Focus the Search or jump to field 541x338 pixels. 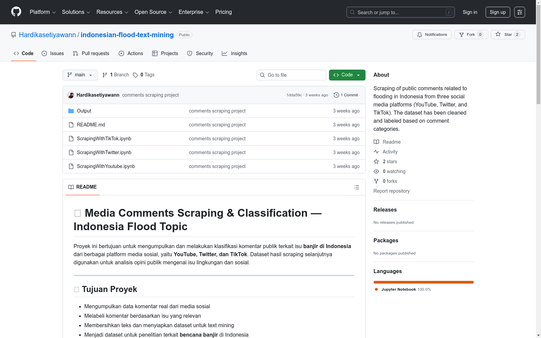click(401, 12)
